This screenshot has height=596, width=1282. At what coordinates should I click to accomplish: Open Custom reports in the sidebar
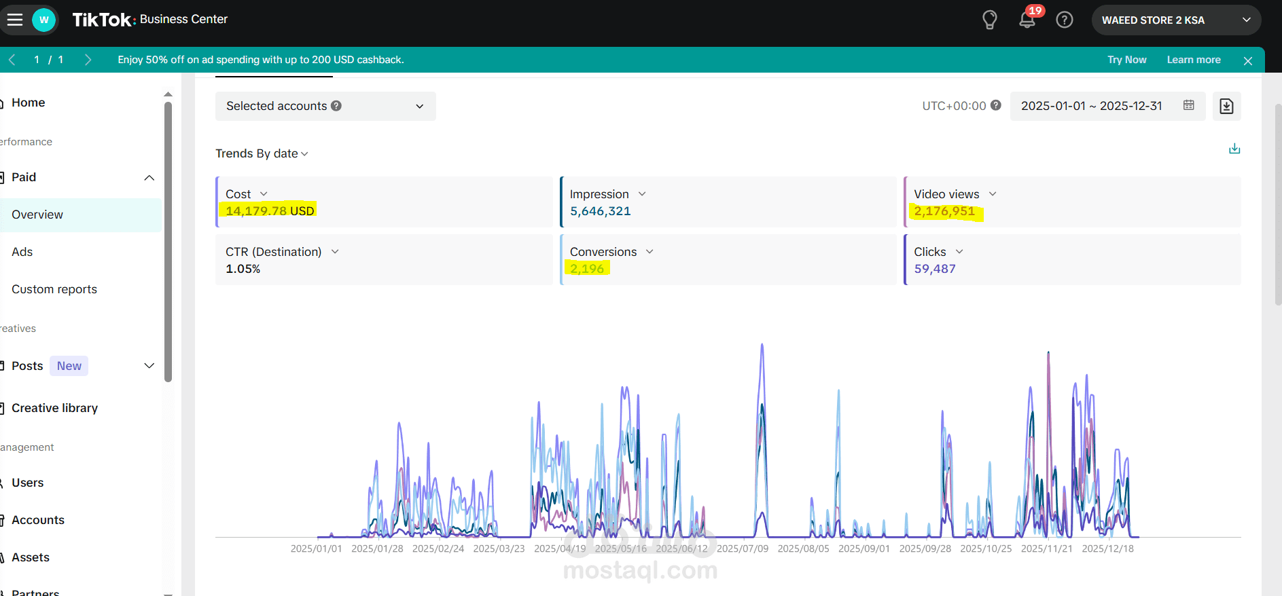54,289
